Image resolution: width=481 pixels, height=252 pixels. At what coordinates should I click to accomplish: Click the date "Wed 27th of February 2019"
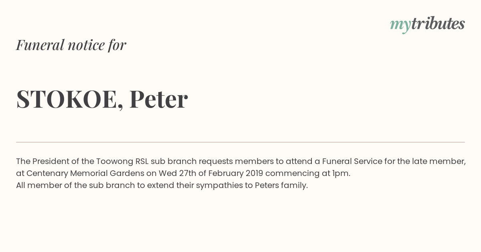pos(211,174)
